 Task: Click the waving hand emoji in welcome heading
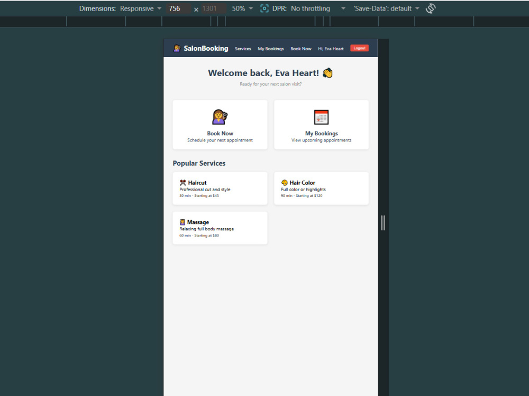click(327, 73)
